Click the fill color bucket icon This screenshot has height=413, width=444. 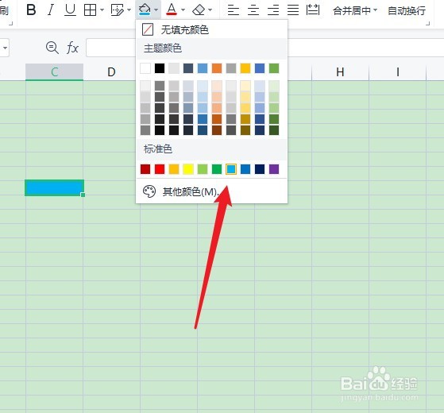pos(145,10)
